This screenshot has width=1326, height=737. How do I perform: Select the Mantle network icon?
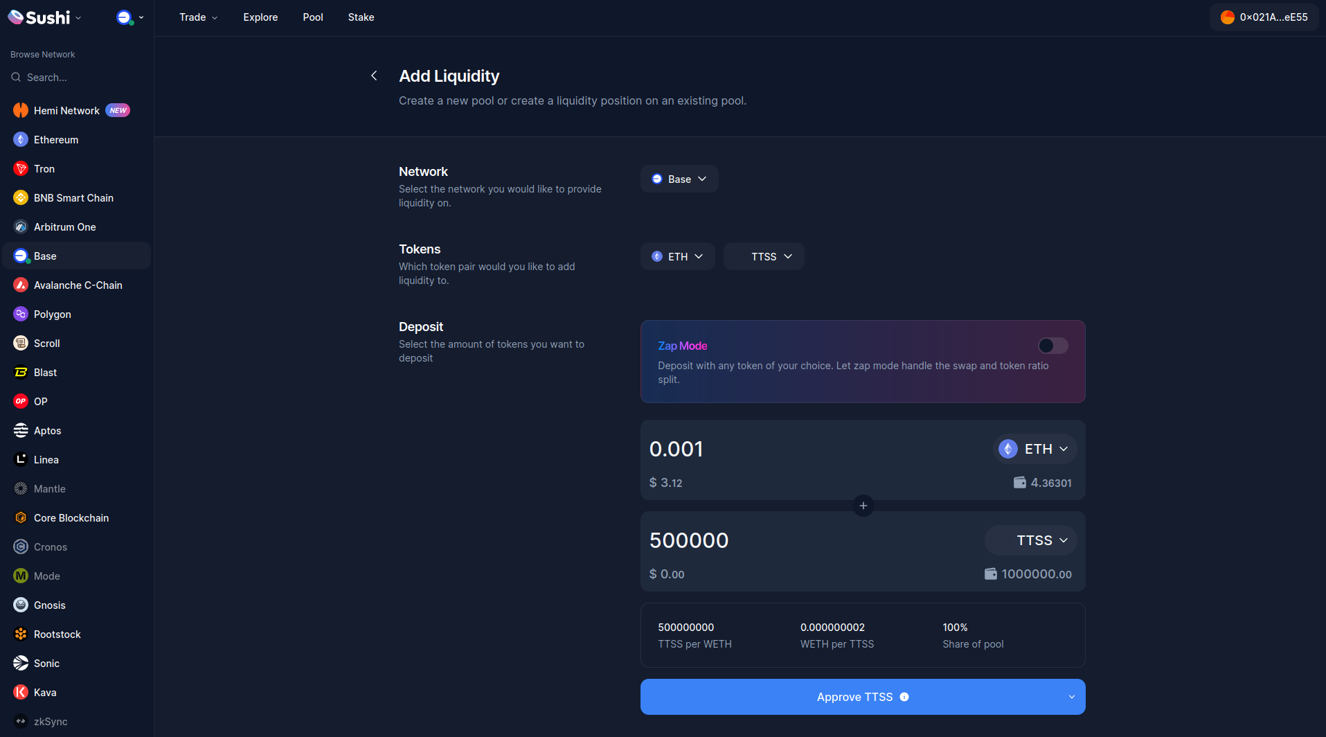point(21,488)
